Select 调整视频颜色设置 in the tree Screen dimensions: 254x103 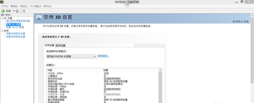click(x=15, y=34)
